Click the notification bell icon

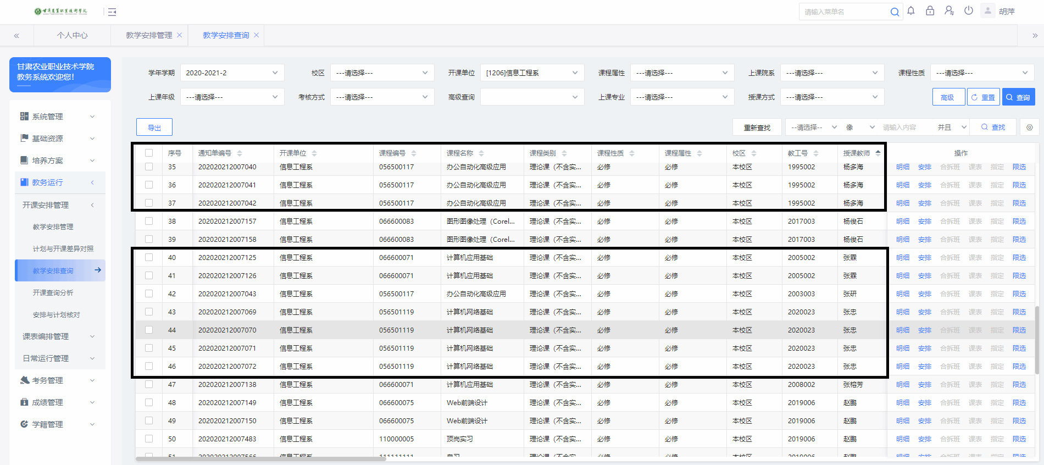(911, 11)
